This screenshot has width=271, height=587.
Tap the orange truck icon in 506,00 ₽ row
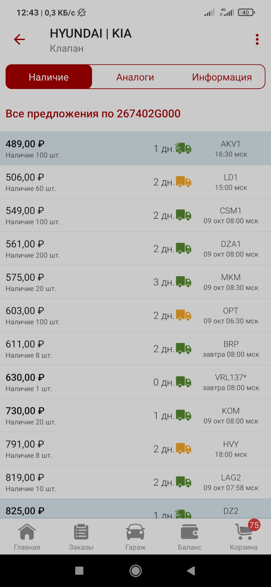point(184,182)
